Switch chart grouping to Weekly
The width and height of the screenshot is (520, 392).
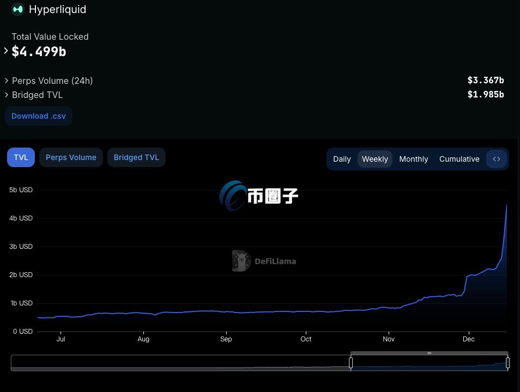[375, 159]
